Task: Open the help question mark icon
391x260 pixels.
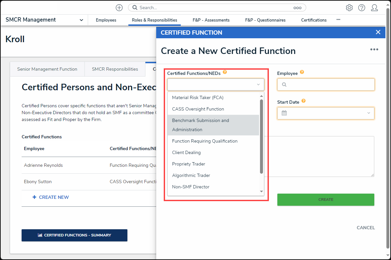Action: (362, 8)
